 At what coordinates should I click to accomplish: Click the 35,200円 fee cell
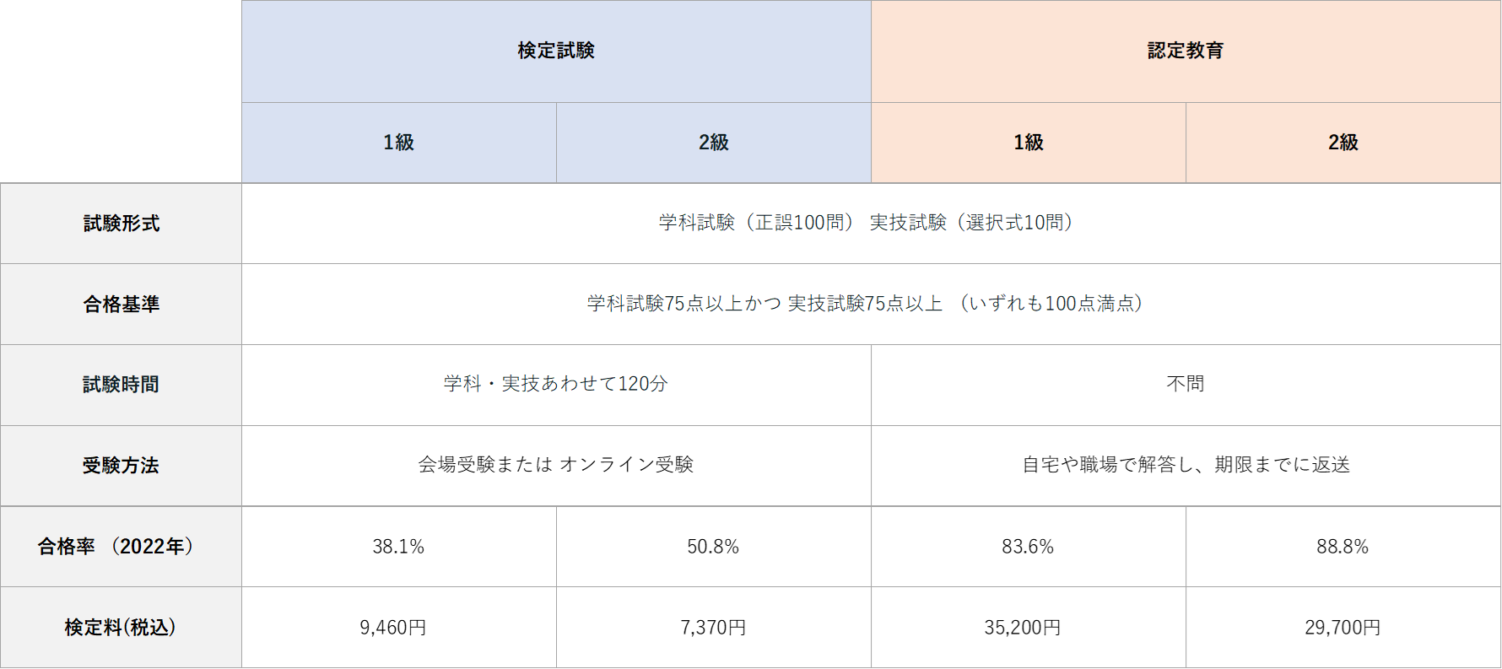point(1029,628)
